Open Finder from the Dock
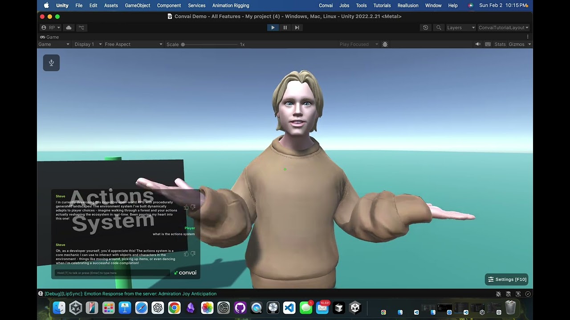Screen dimensions: 570x320 [x=59, y=308]
